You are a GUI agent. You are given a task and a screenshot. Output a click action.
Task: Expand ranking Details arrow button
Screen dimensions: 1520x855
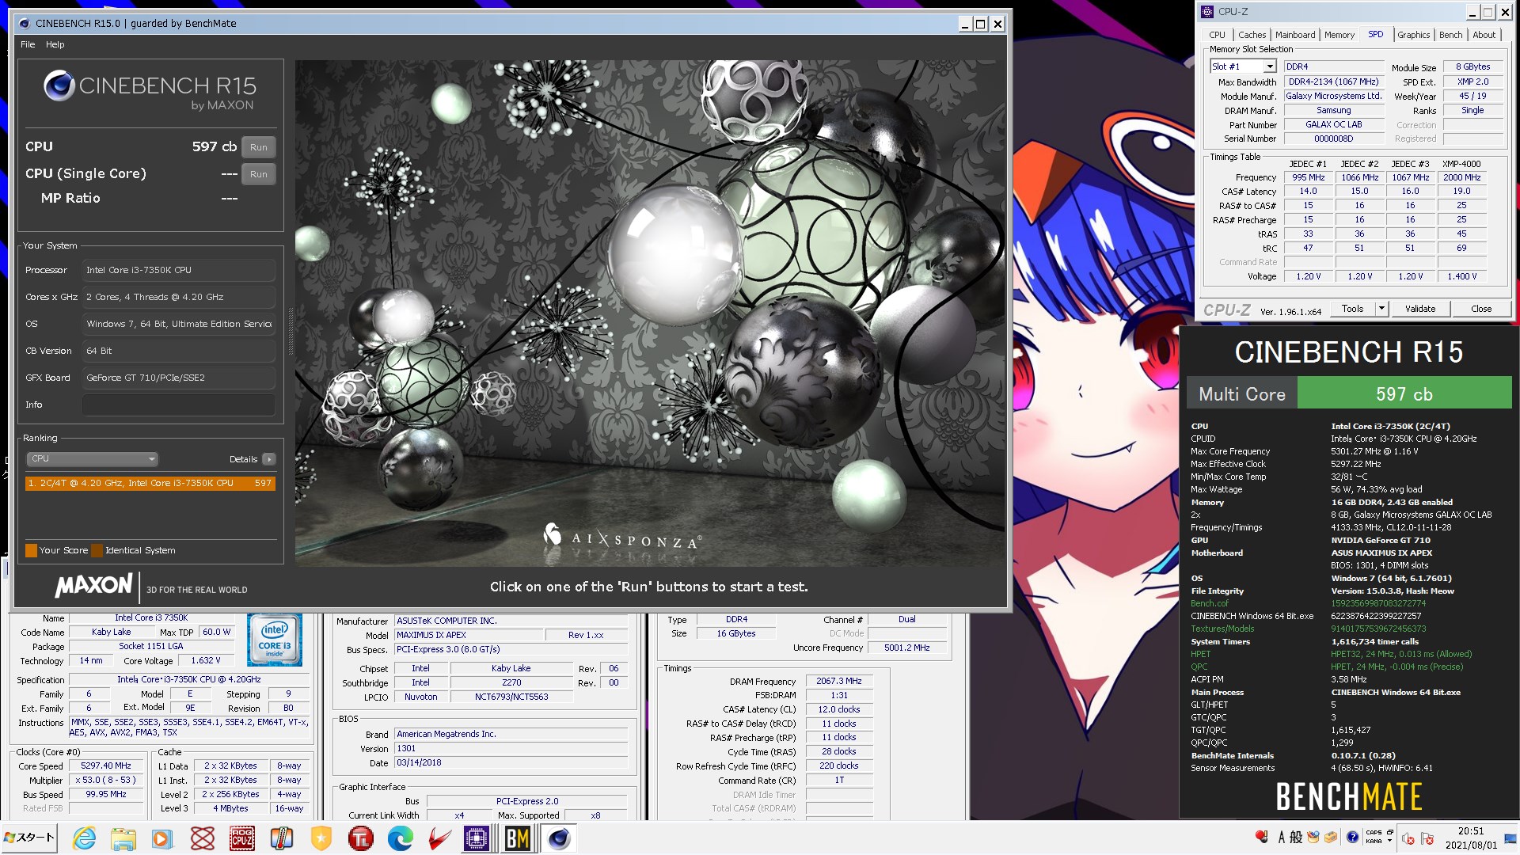point(269,459)
